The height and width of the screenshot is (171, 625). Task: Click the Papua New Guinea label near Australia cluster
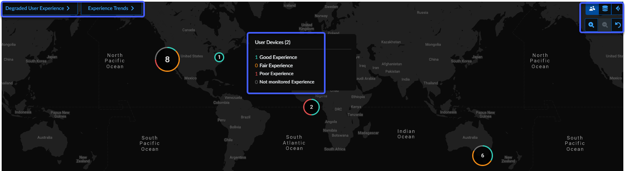485,114
